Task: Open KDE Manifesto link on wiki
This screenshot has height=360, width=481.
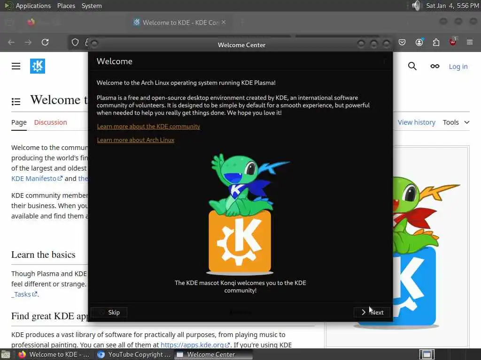Action: [37, 179]
